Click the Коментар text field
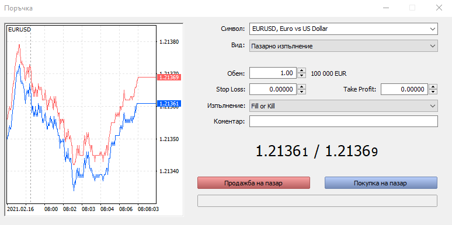The width and height of the screenshot is (452, 225). pos(343,121)
